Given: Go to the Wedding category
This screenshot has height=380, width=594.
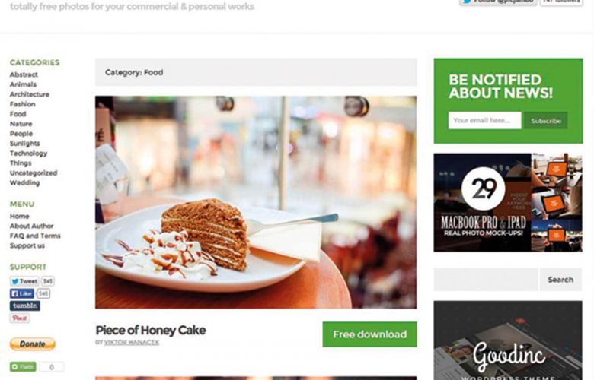Looking at the screenshot, I should 24,182.
